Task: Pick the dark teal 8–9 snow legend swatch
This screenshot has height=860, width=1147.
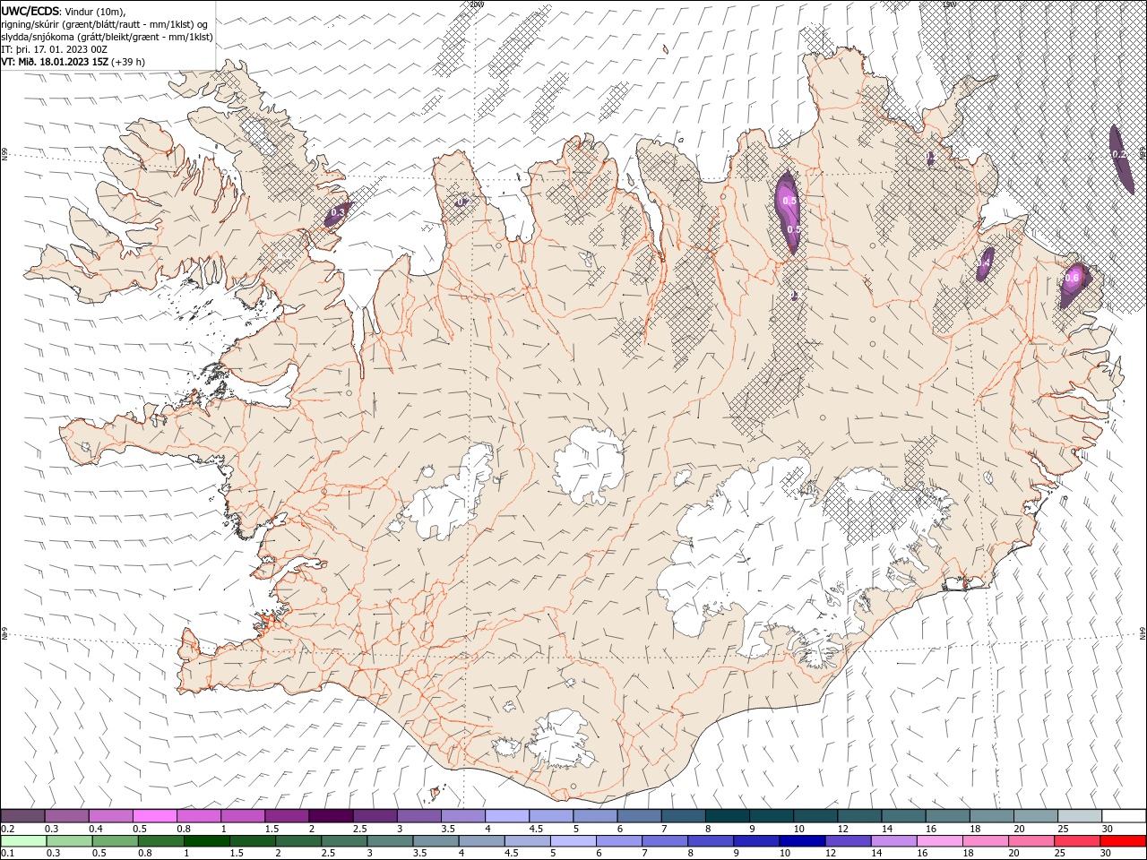Action: pos(727,815)
